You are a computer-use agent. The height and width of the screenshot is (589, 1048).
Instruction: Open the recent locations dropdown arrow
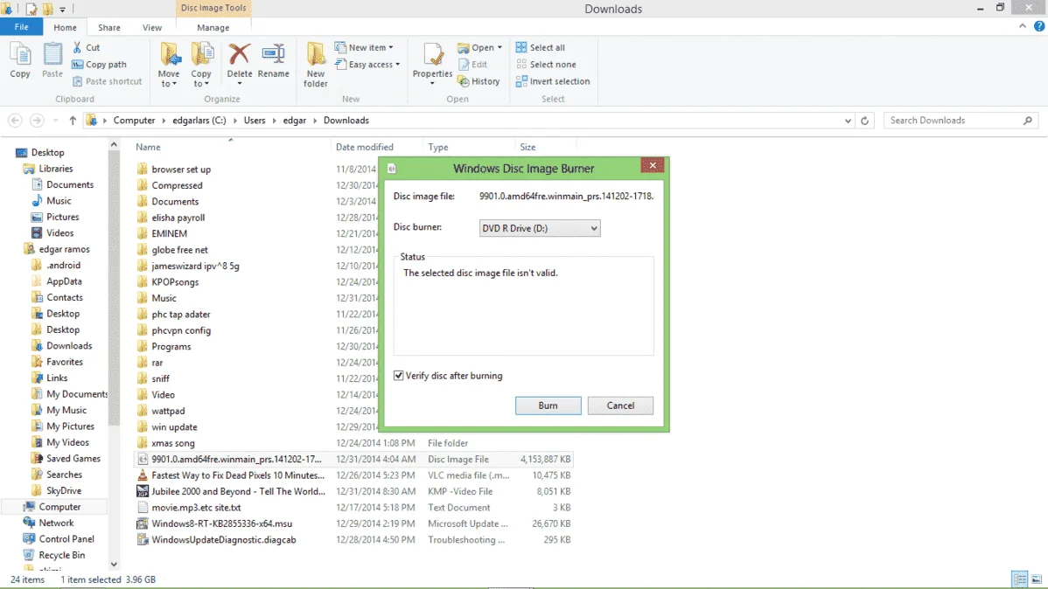point(55,121)
